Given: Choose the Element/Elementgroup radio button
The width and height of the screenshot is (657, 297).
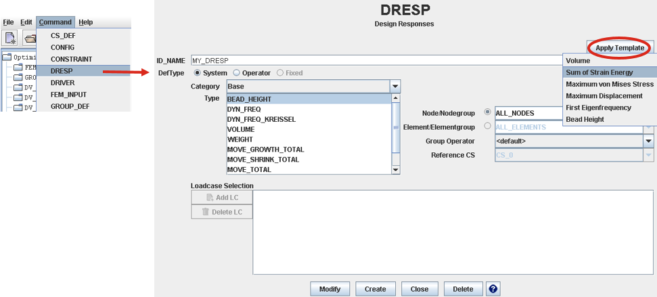Looking at the screenshot, I should pyautogui.click(x=488, y=127).
